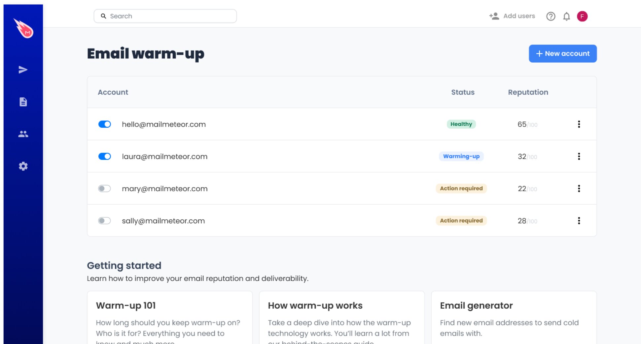Enable warm-up for mary@mailmeteor.com
This screenshot has height=344, width=641.
tap(104, 189)
